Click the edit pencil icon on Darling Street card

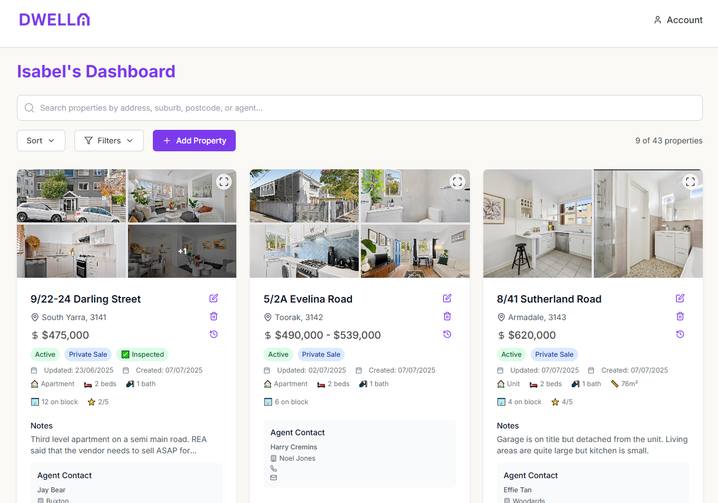(213, 298)
